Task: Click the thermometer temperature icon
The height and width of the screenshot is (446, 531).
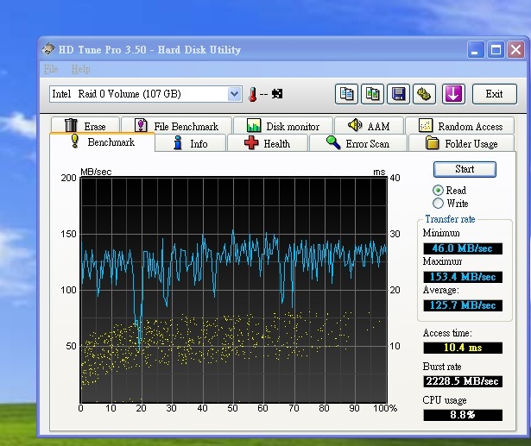Action: click(254, 94)
